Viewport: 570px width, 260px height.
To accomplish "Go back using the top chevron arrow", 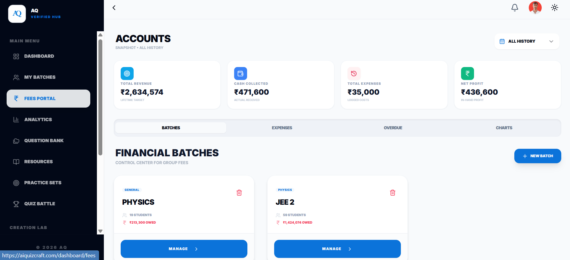I will coord(114,8).
